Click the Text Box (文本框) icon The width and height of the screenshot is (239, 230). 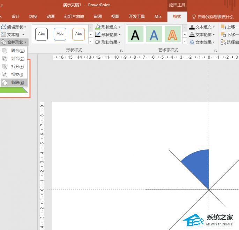tap(4, 35)
